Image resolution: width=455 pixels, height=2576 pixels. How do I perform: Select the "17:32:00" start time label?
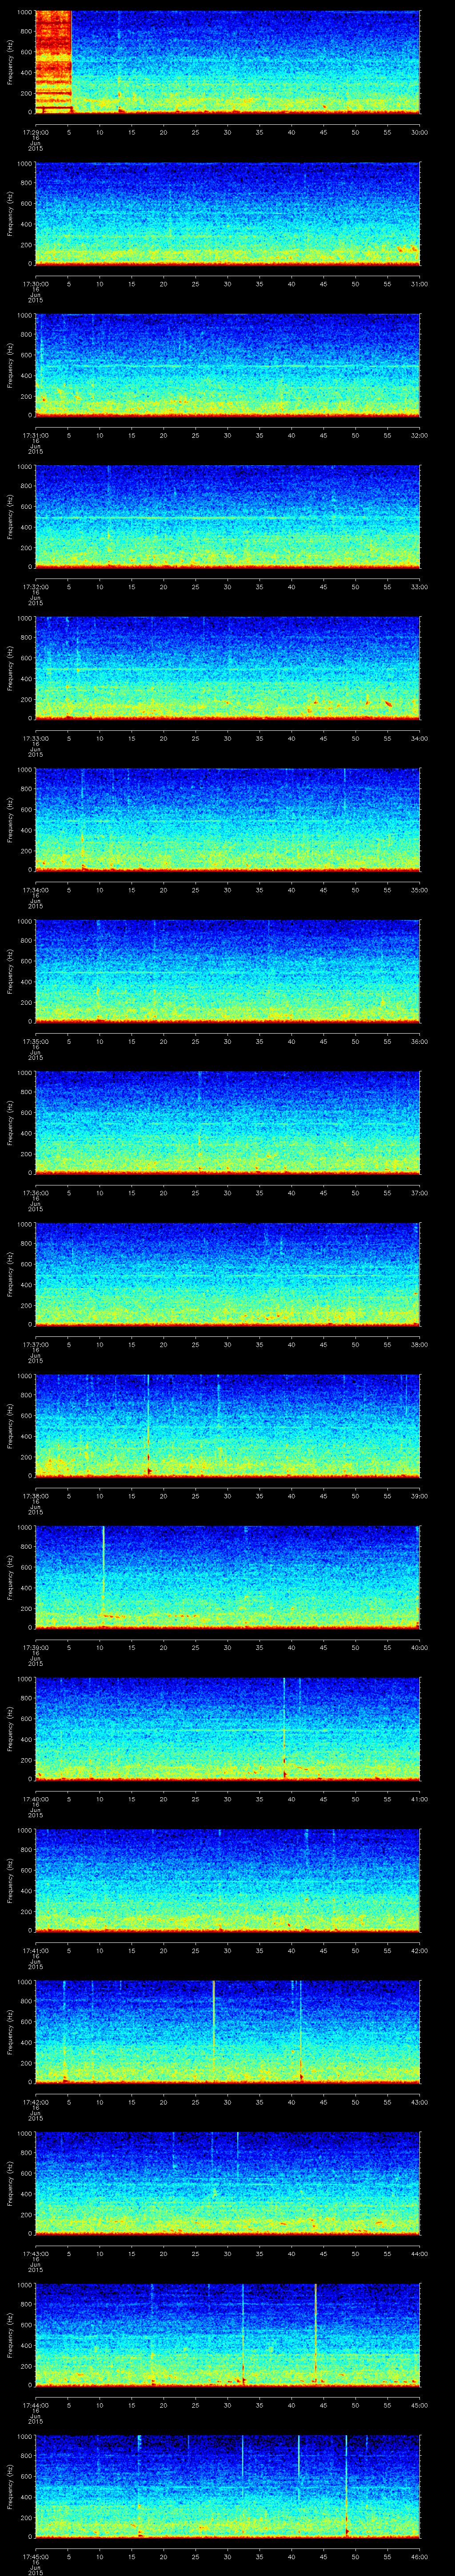[x=35, y=586]
